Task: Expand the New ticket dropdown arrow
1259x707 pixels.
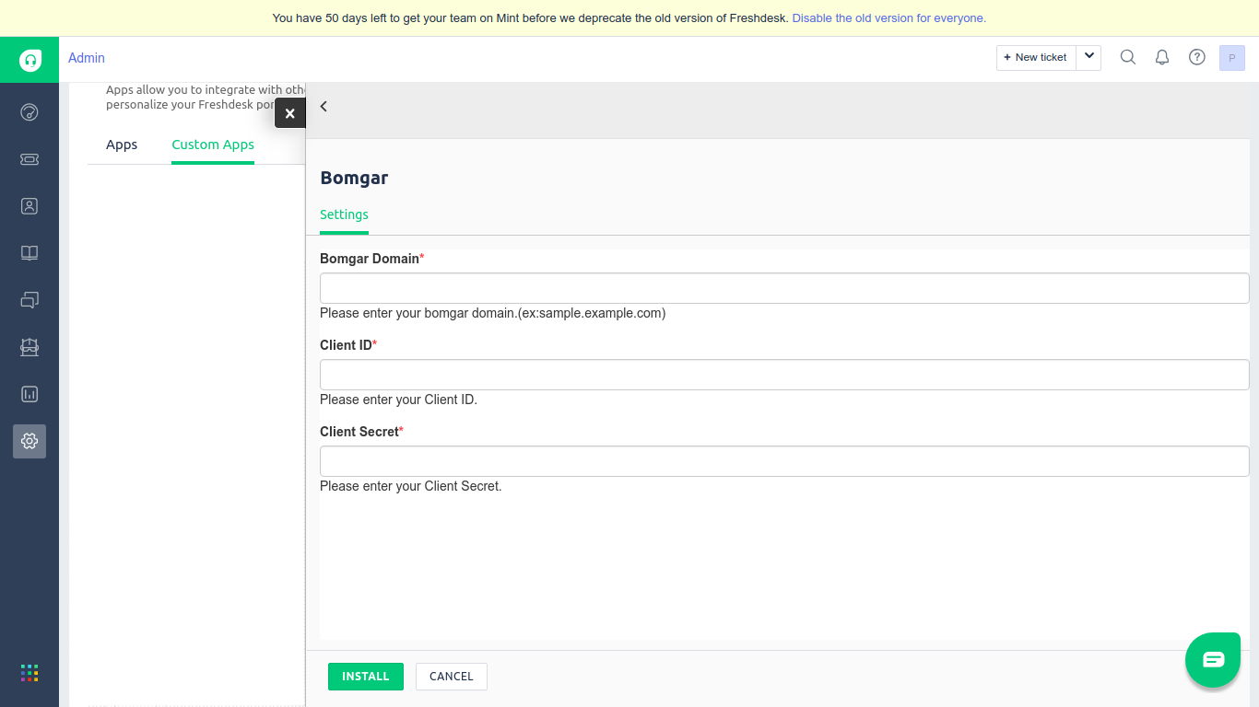Action: coord(1088,57)
